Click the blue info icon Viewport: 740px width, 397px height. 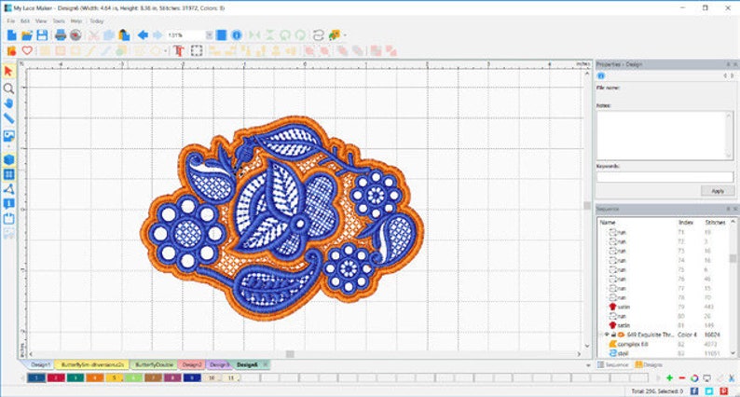pyautogui.click(x=237, y=34)
